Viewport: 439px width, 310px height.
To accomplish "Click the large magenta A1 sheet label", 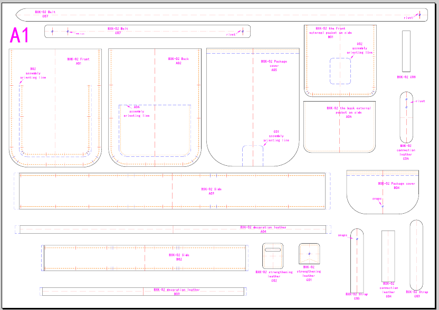I will point(20,36).
